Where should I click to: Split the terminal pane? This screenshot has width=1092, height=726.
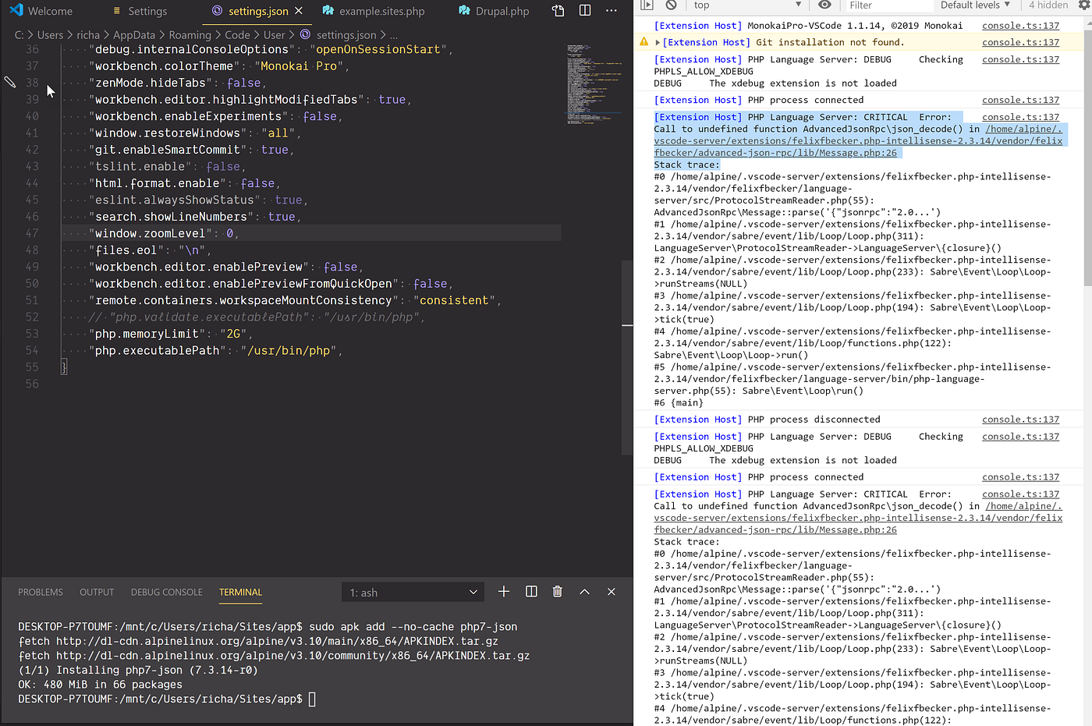[531, 591]
